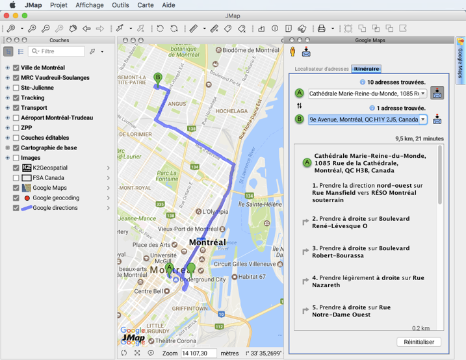This screenshot has height=360, width=466.
Task: Rotate map clockwise
Action: coord(174,29)
